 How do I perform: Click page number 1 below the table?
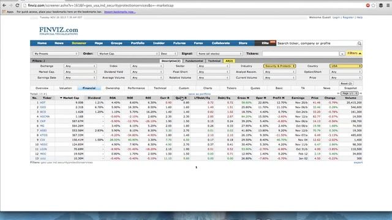coord(196,167)
